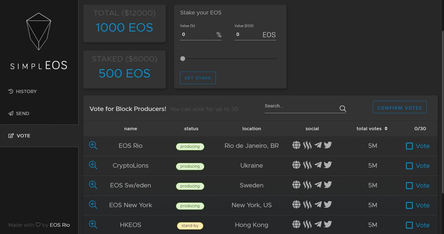444x234 pixels.
Task: Sort by total votes column arrows
Action: tap(386, 129)
